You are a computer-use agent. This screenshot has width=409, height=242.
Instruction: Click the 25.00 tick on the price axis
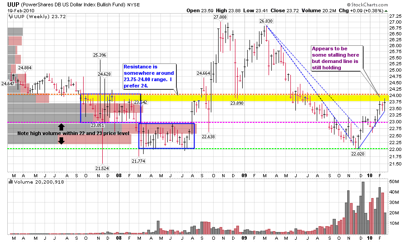[395, 70]
